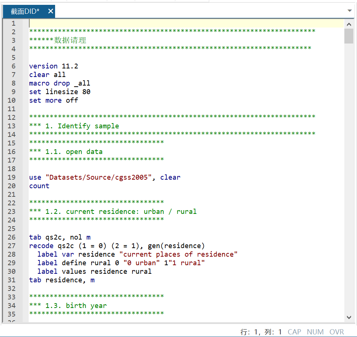
Task: Click the 'label var residence' line
Action: 137,254
